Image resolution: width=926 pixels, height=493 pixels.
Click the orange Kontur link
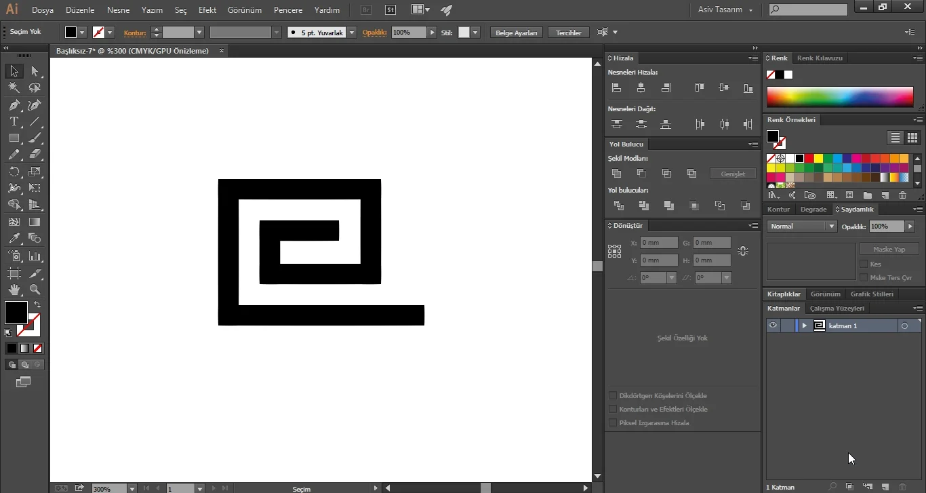click(135, 33)
